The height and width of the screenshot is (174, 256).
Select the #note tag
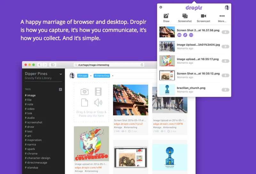click(29, 104)
